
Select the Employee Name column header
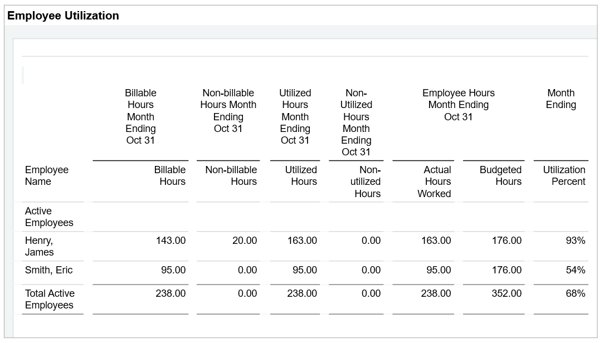pyautogui.click(x=46, y=176)
